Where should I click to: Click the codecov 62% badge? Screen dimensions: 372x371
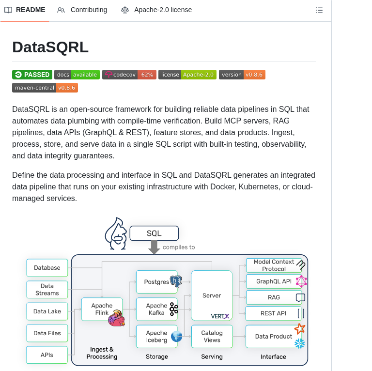129,75
